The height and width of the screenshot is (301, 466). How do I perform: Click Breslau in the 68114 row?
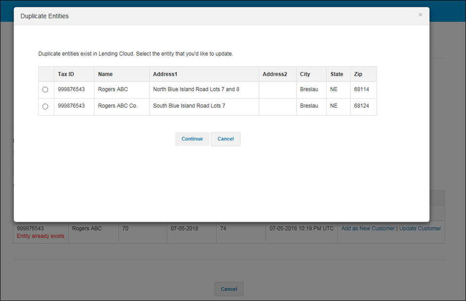tap(309, 89)
